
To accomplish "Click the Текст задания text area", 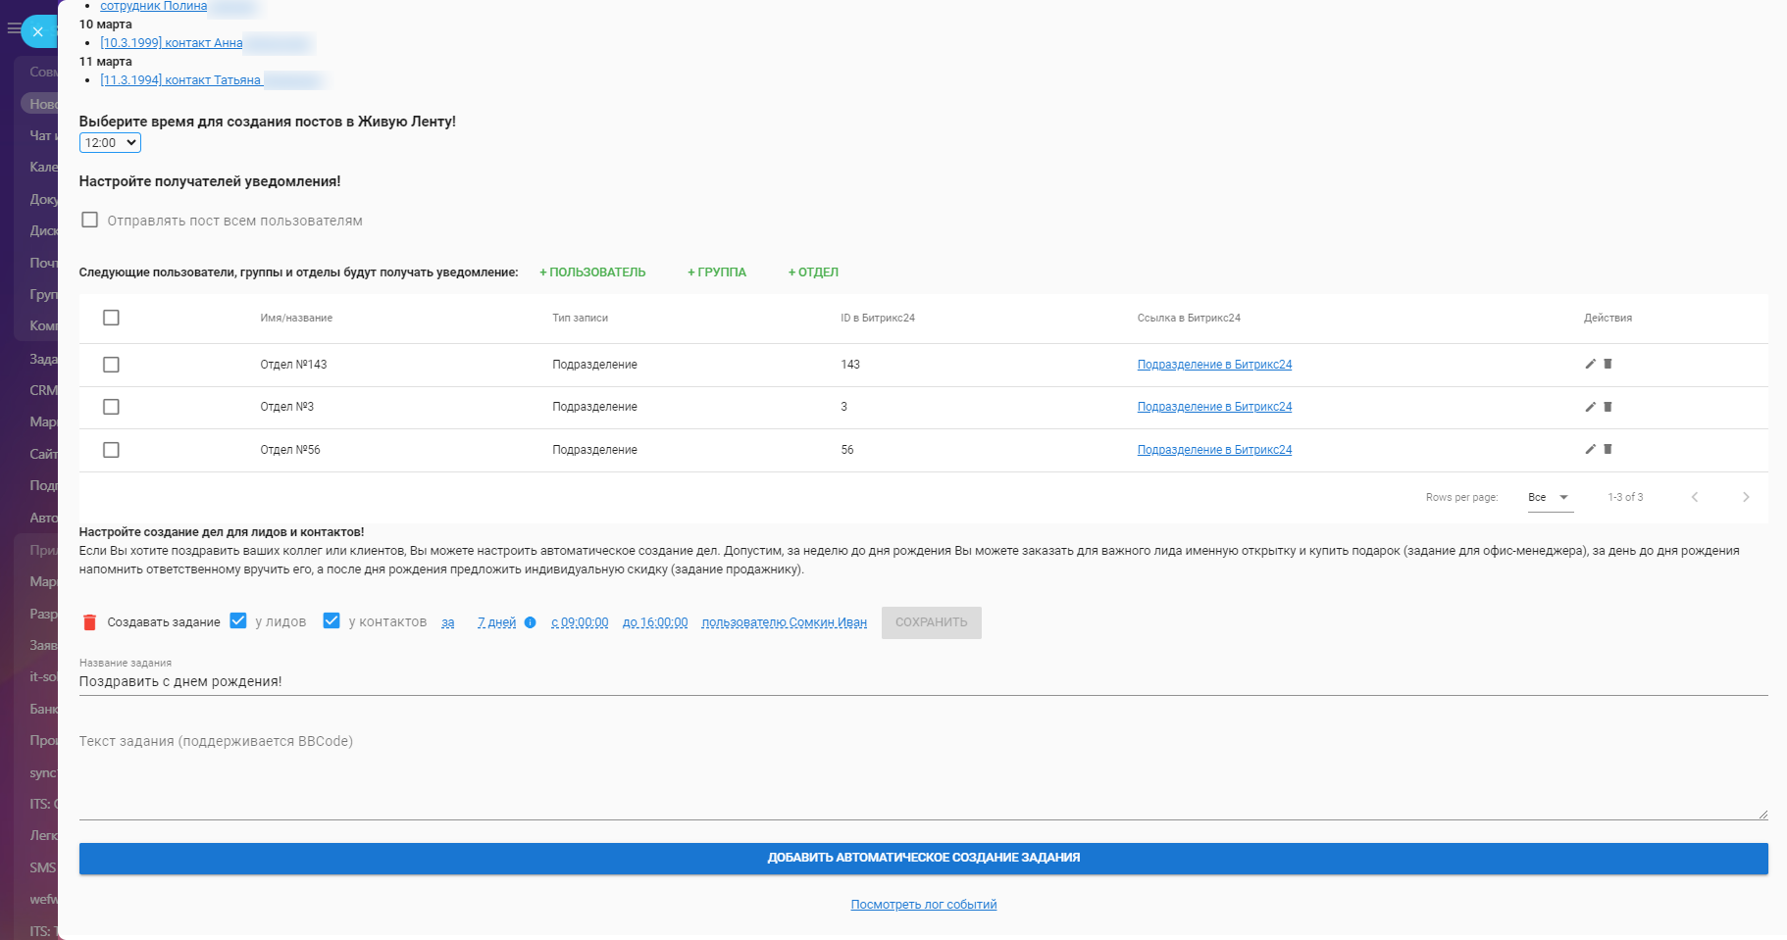I will [x=922, y=774].
